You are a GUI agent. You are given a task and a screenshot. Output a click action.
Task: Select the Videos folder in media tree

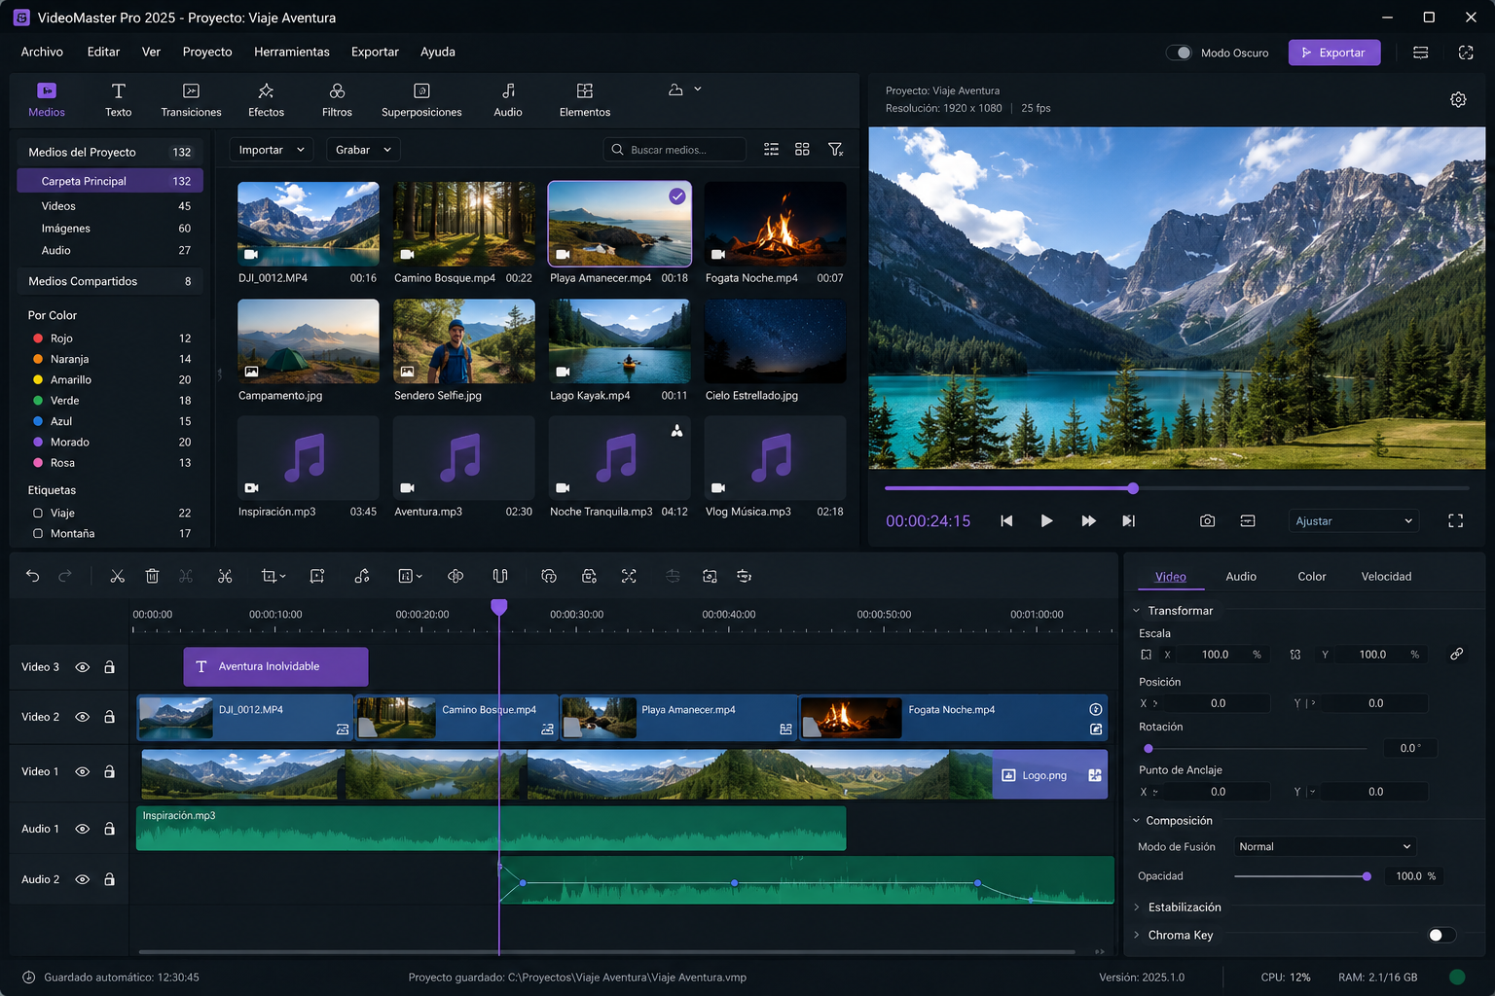tap(110, 206)
